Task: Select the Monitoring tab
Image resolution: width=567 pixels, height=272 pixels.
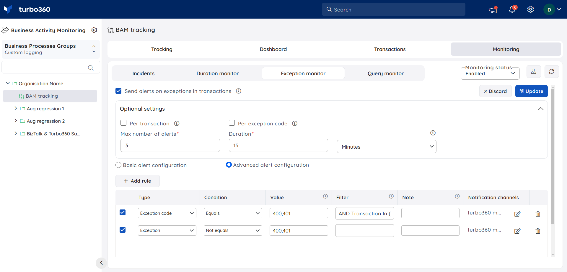Action: [506, 49]
